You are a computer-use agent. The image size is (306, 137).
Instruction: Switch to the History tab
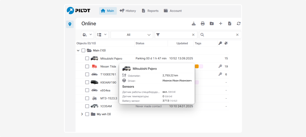127,11
